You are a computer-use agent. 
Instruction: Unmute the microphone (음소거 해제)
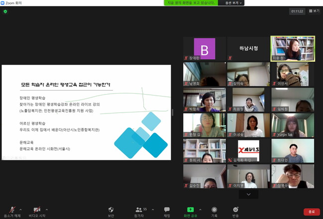[x=12, y=211]
